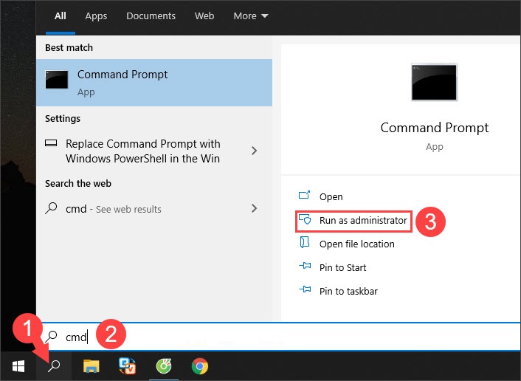Image resolution: width=521 pixels, height=381 pixels.
Task: Click the Open action icon
Action: (x=304, y=195)
